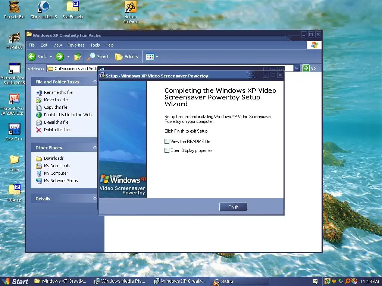Open Downloads under Other Places

point(54,158)
